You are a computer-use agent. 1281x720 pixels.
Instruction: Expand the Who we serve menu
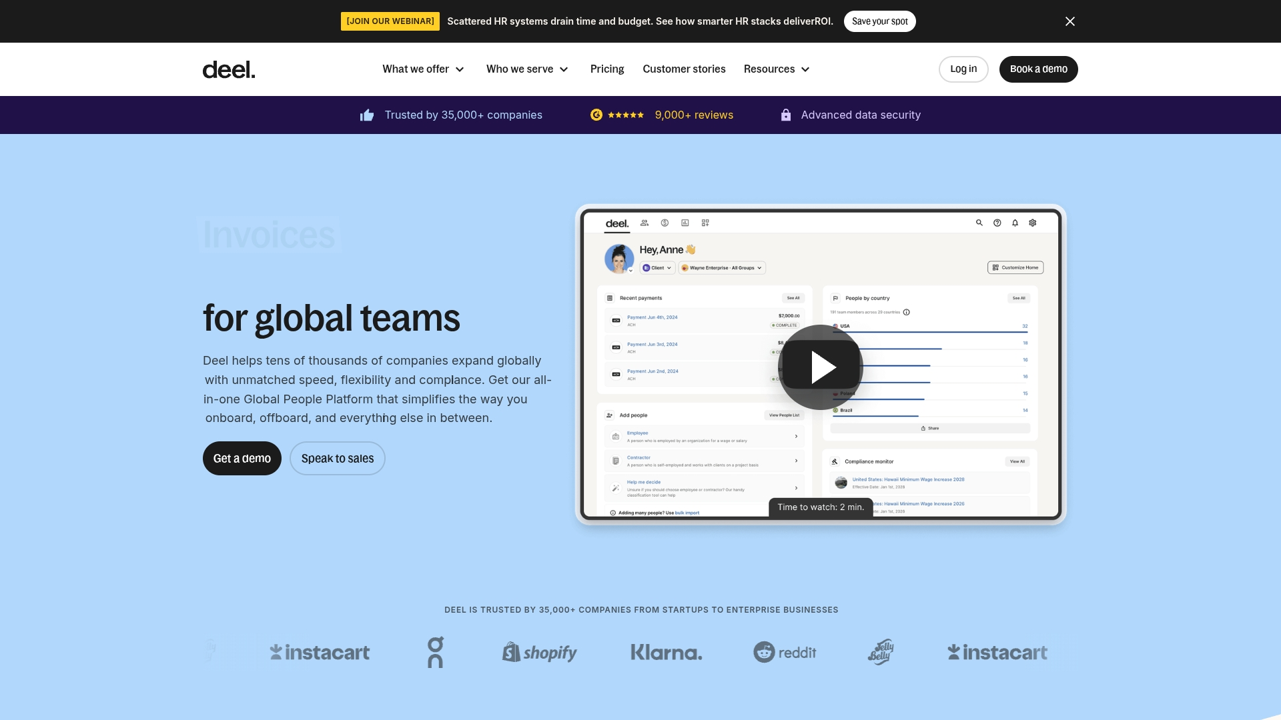(527, 69)
